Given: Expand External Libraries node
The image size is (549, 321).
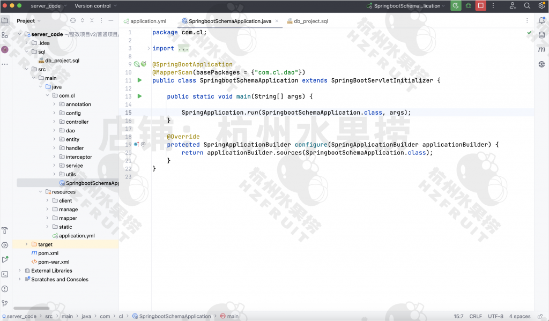Looking at the screenshot, I should click(x=20, y=271).
